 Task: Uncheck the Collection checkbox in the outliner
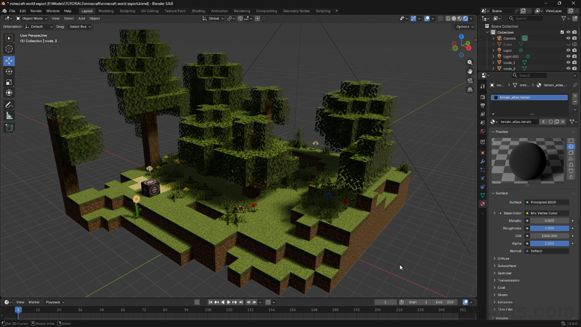tap(562, 32)
